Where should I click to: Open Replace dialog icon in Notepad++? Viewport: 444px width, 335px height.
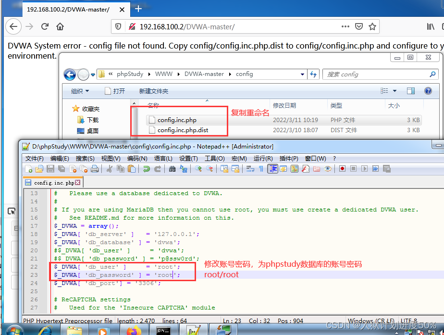[184, 169]
